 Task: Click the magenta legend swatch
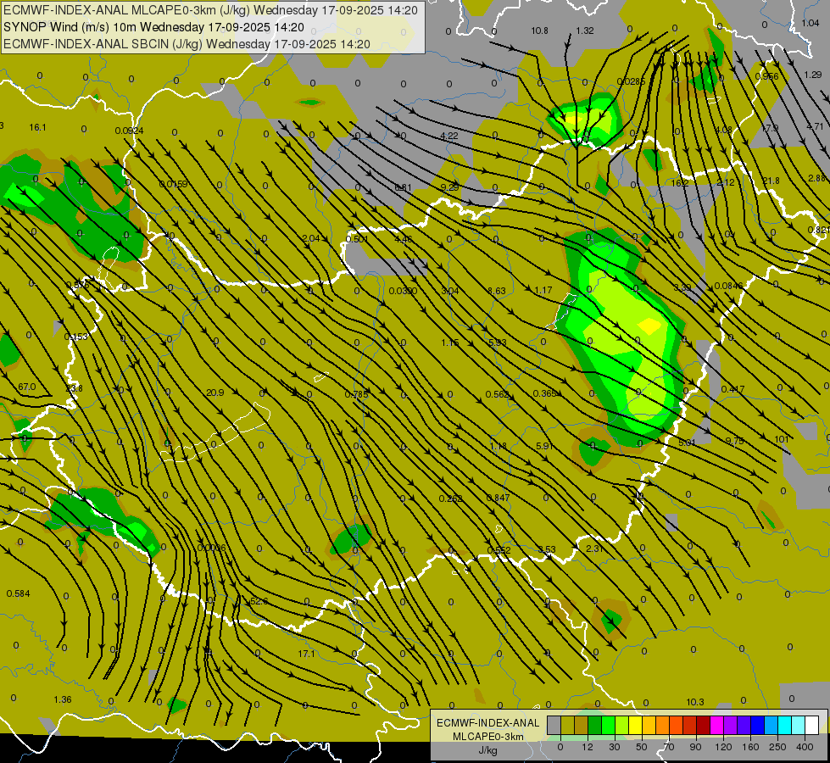[x=716, y=726]
